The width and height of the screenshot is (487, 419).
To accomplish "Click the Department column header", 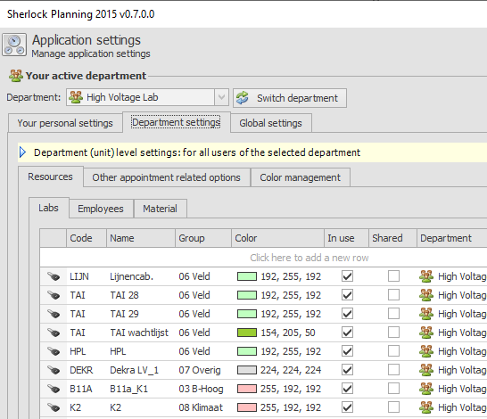I will (452, 238).
